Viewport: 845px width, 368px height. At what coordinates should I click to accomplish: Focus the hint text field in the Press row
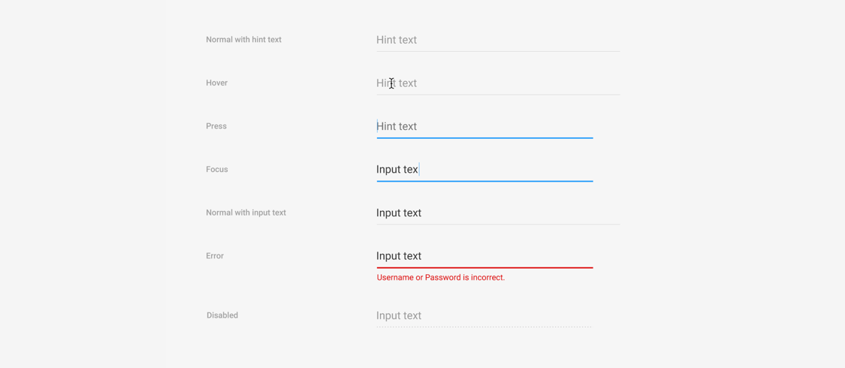coord(484,126)
